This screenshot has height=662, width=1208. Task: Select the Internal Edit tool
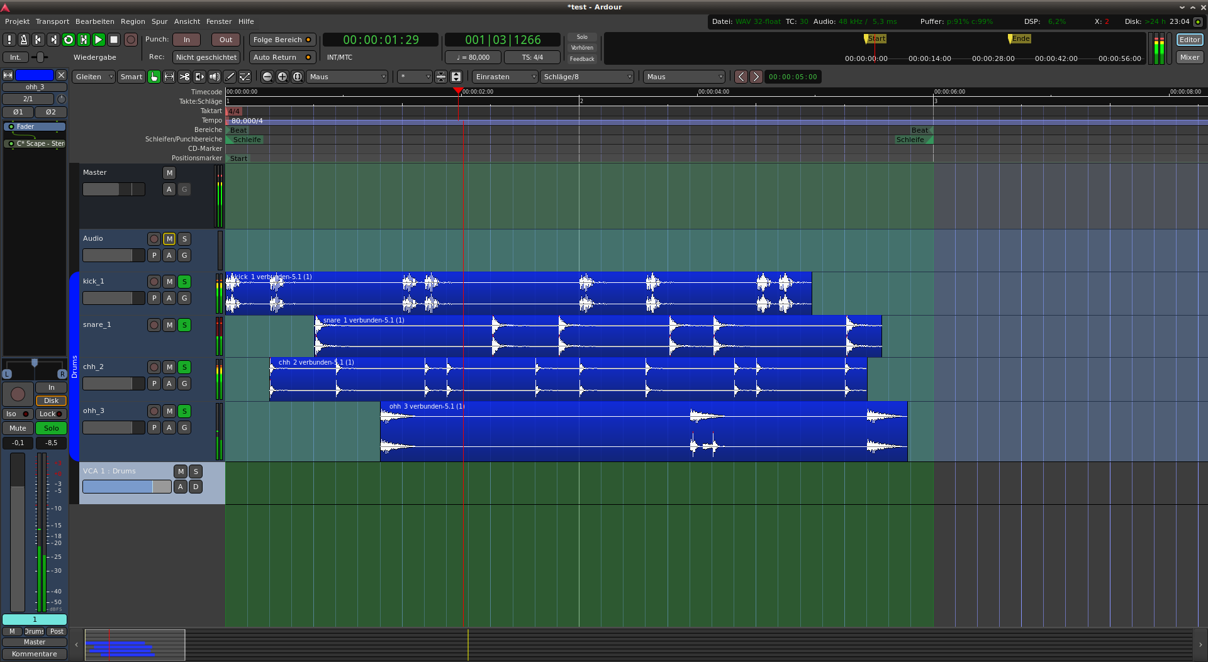coord(245,77)
